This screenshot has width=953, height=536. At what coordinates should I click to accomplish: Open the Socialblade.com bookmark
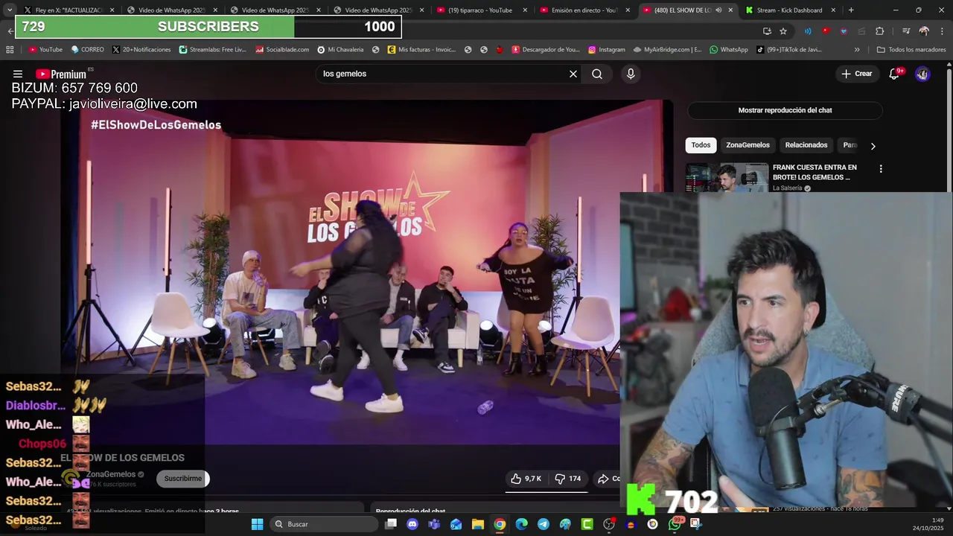tap(282, 50)
